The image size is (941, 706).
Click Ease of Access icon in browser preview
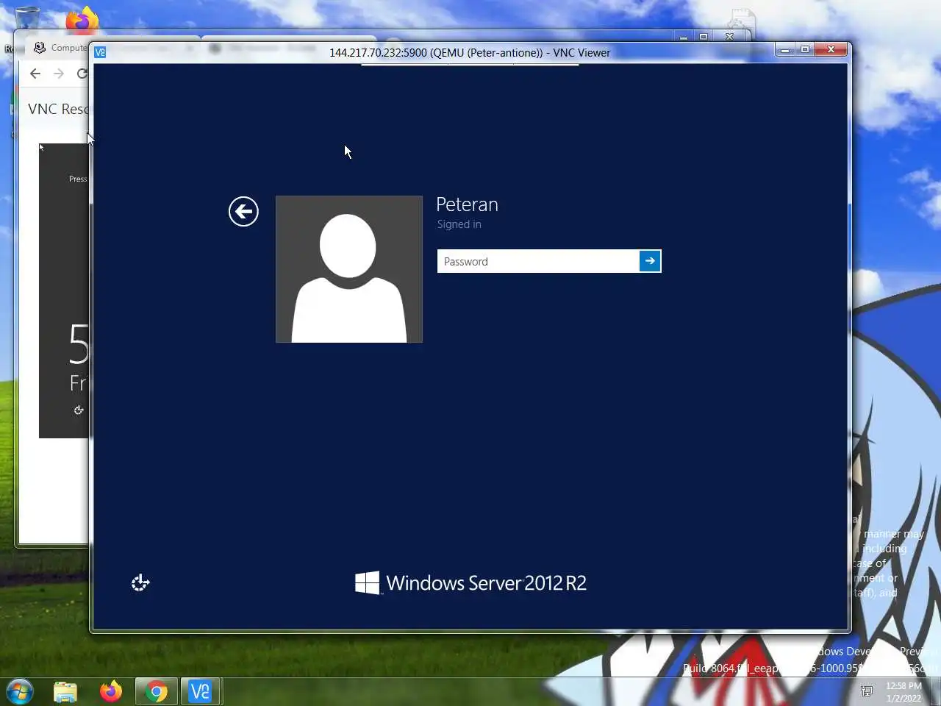(79, 410)
